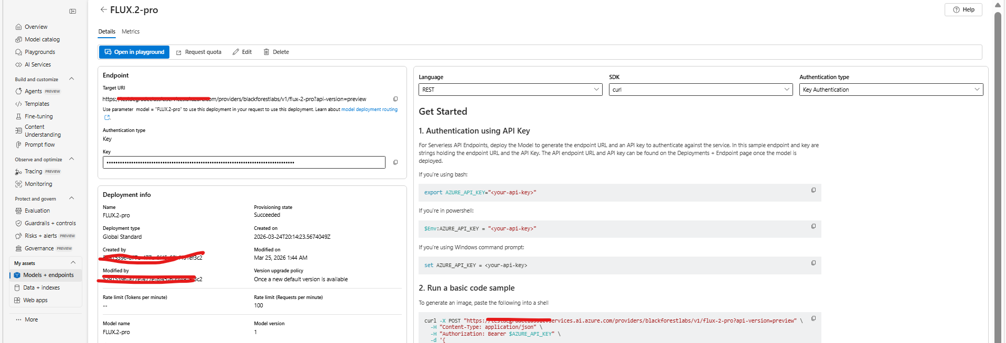Copy the endpoint key value

tap(395, 162)
